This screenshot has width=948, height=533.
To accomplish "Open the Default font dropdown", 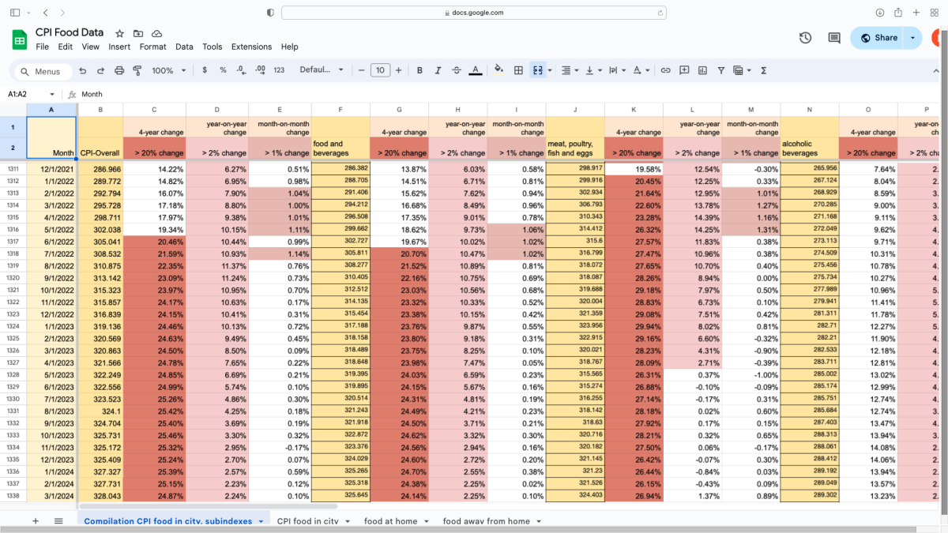I will point(322,70).
